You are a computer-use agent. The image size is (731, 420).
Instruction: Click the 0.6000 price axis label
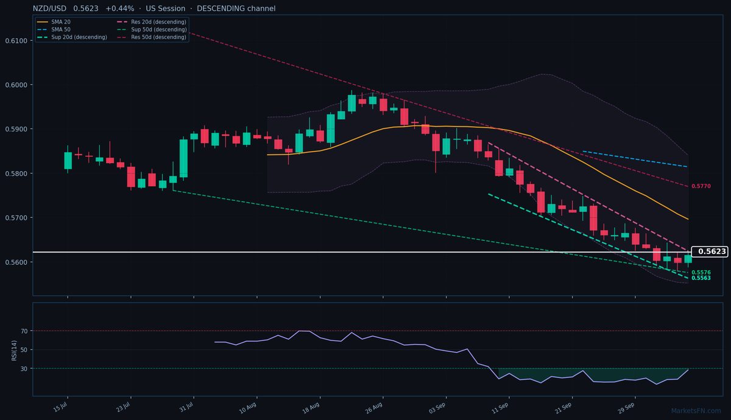tap(15, 85)
